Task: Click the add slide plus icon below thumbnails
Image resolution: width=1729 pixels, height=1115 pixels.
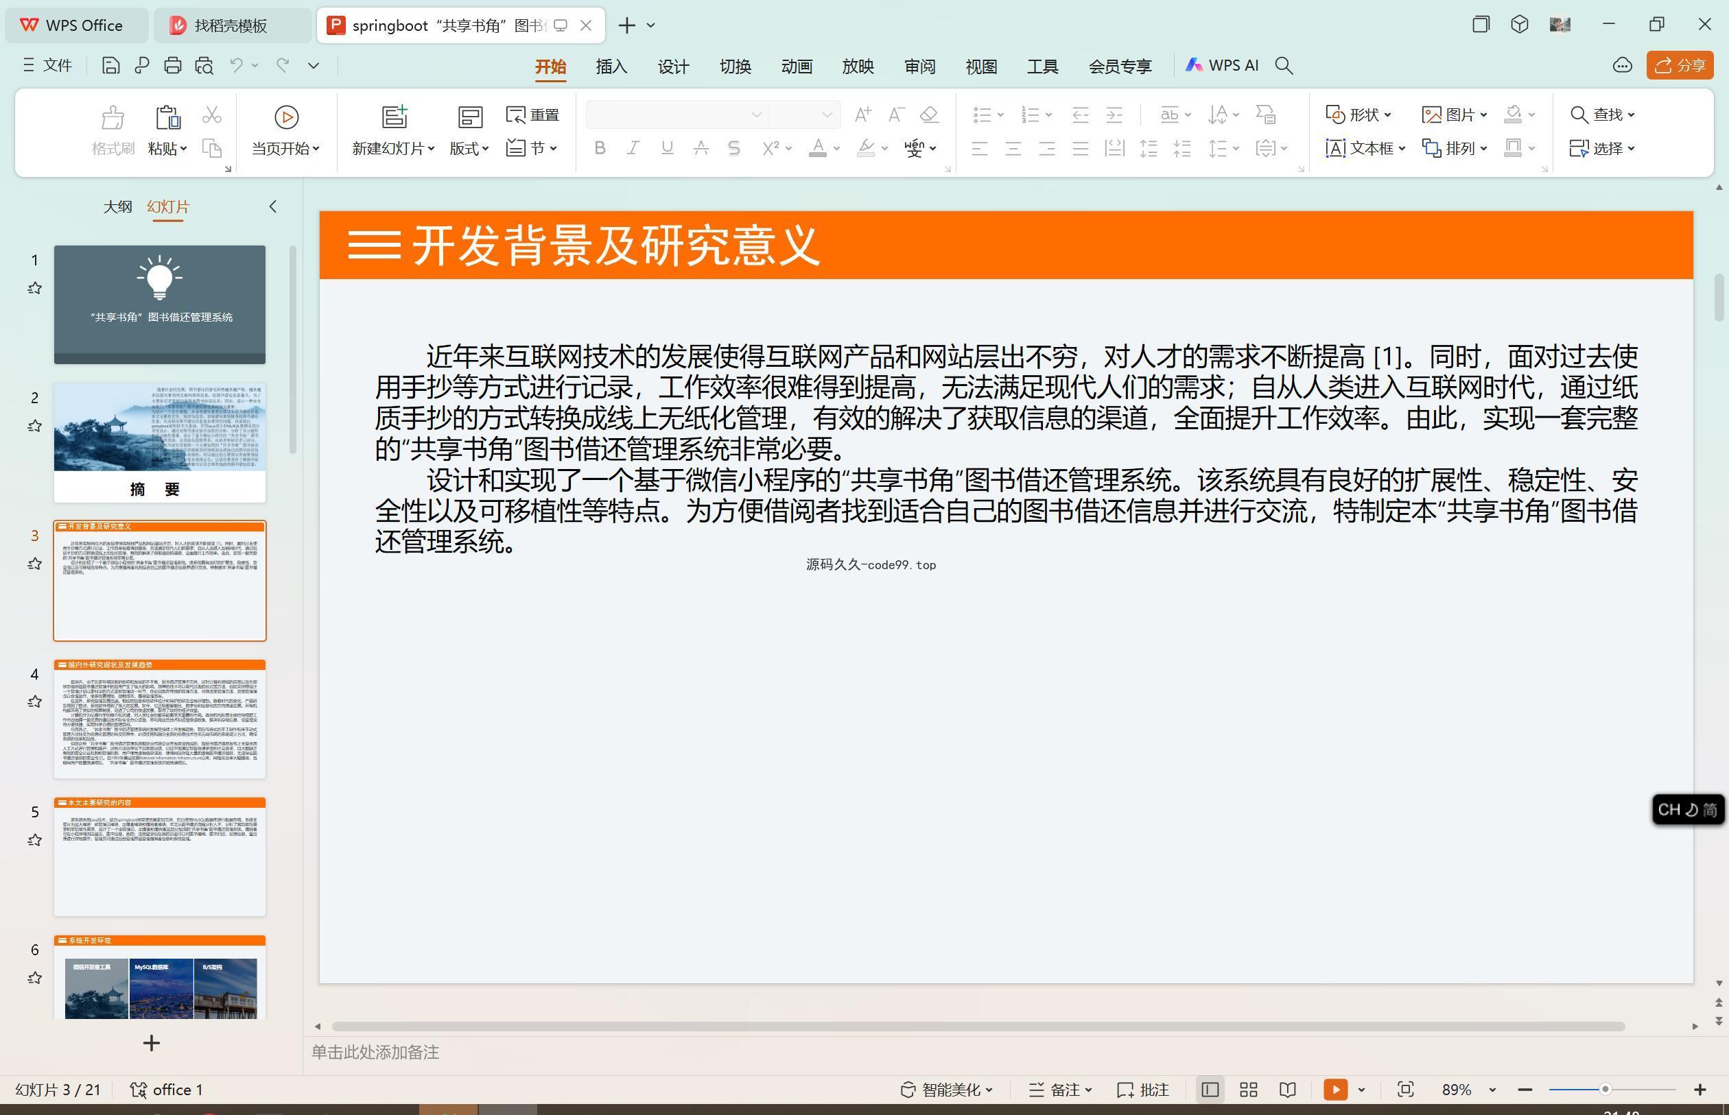Action: point(152,1043)
